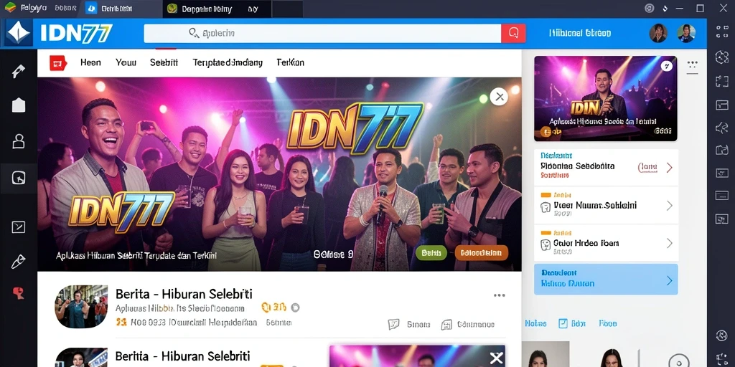Open the home icon in left sidebar
Image resolution: width=735 pixels, height=367 pixels.
pos(18,105)
